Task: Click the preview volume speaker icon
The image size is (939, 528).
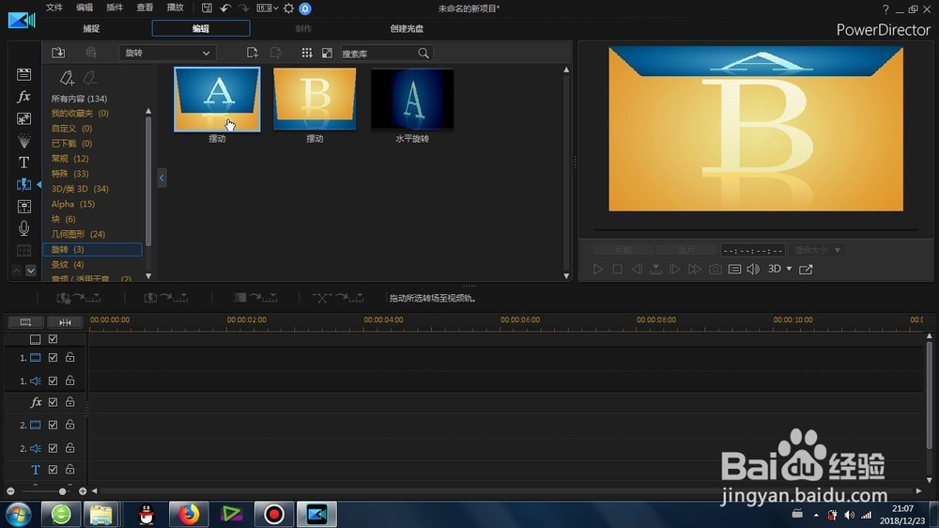Action: [x=753, y=269]
